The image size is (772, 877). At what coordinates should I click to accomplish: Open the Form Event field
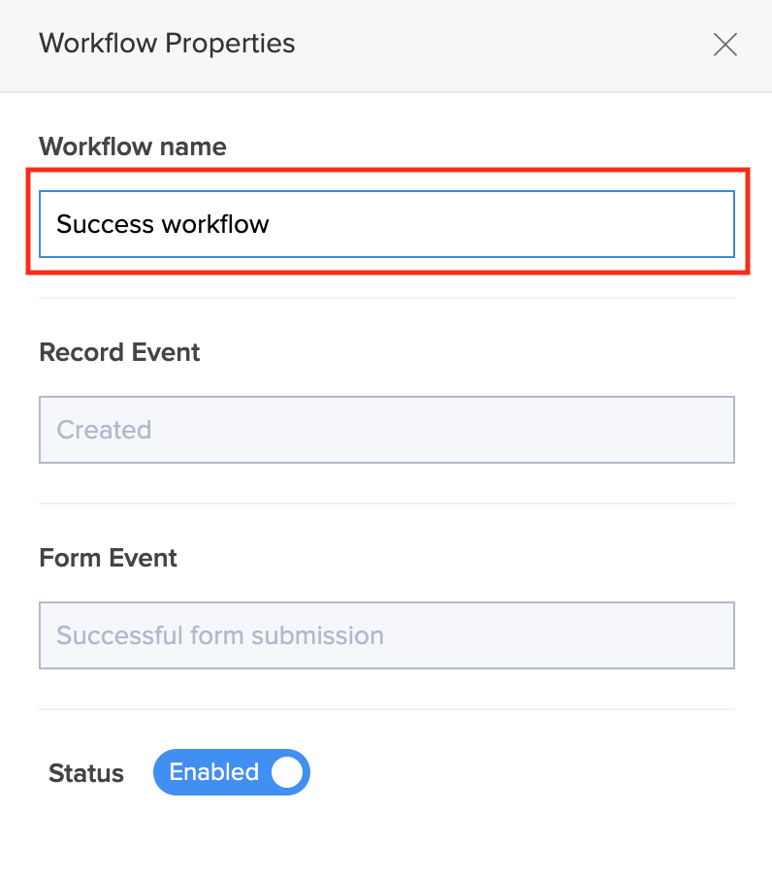pos(386,635)
